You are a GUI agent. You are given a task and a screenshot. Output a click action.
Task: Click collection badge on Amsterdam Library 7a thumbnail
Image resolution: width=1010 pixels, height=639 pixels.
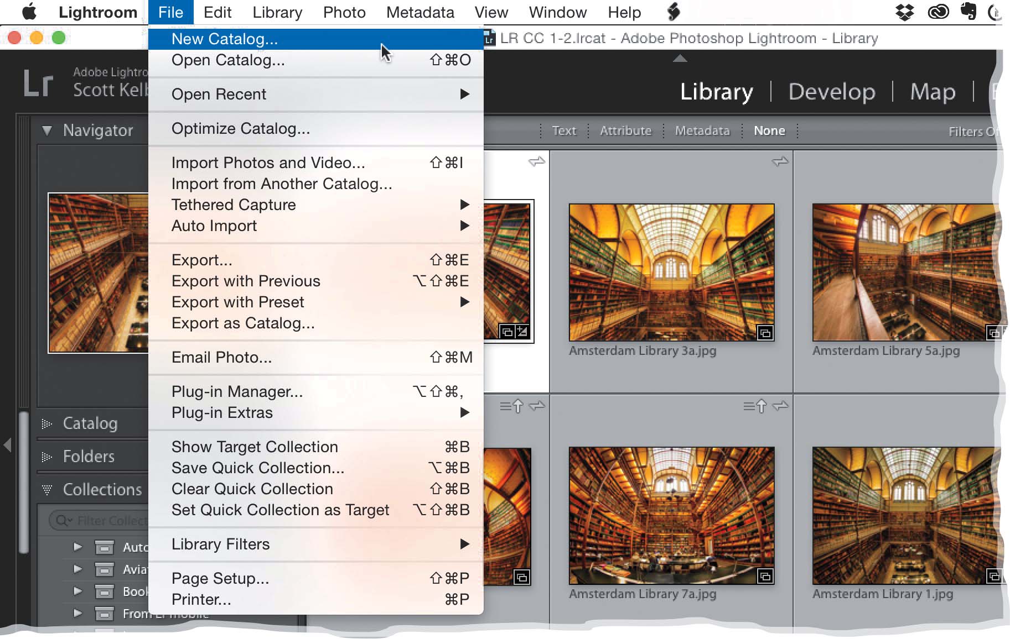(x=765, y=577)
